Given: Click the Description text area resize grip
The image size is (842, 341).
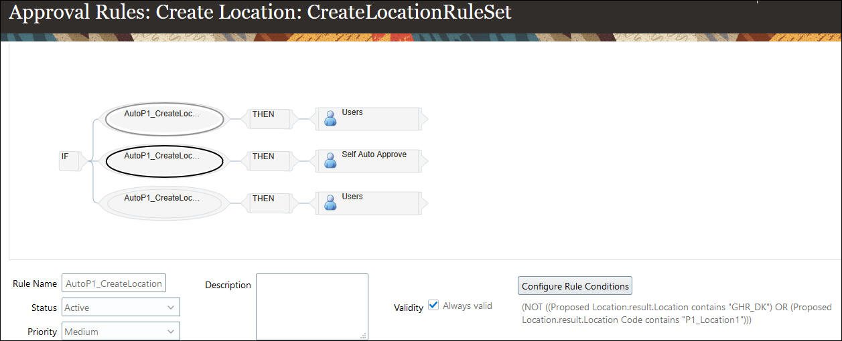Looking at the screenshot, I should [363, 336].
